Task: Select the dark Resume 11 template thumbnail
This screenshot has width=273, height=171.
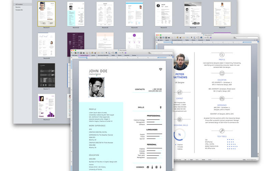Action: pyautogui.click(x=46, y=75)
